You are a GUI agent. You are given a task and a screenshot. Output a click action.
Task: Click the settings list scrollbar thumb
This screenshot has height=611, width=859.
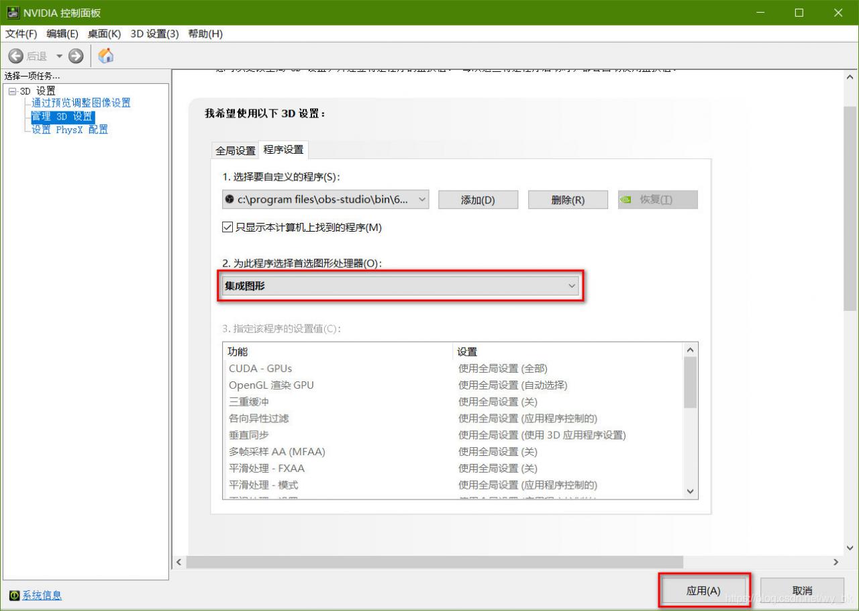coord(691,383)
